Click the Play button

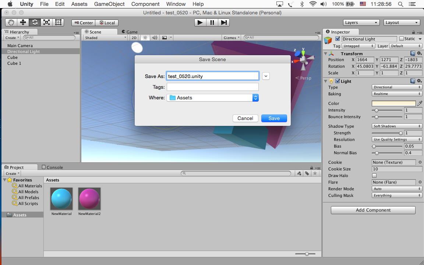[200, 22]
